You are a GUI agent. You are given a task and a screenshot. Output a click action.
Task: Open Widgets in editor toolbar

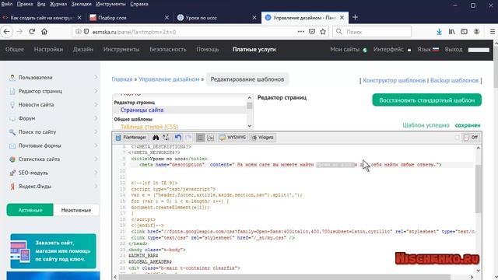[262, 138]
